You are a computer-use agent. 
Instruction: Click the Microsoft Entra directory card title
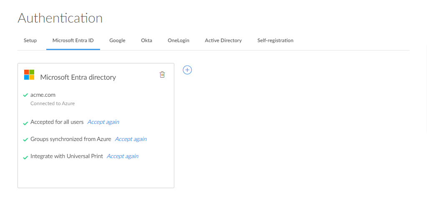78,78
